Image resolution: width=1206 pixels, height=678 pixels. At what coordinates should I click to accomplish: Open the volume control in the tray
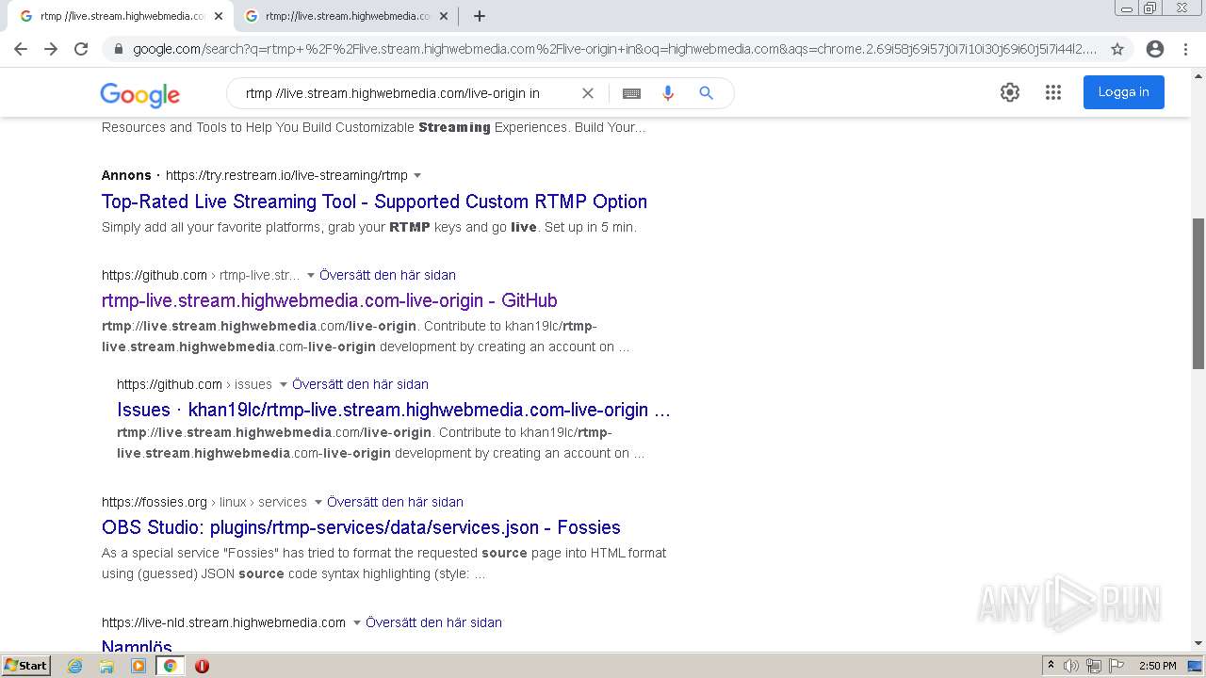click(1071, 666)
